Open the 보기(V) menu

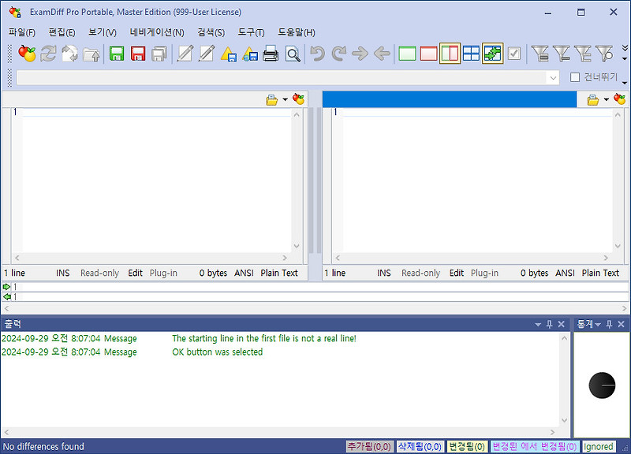coord(103,32)
